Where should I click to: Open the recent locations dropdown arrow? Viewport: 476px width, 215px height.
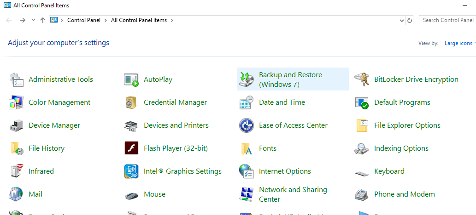(33, 20)
